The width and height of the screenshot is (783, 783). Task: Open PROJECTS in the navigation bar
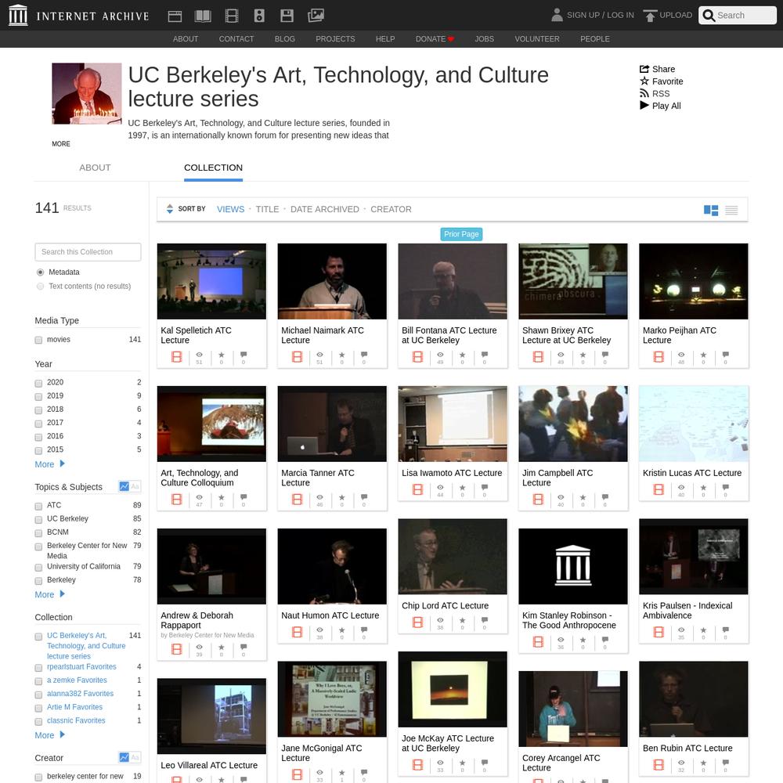(x=335, y=39)
